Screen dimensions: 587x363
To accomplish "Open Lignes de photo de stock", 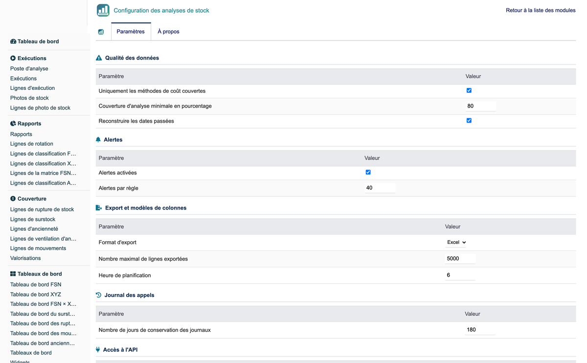I will pyautogui.click(x=40, y=108).
